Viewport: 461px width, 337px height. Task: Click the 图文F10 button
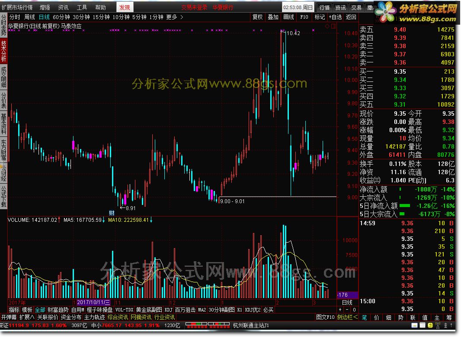326,317
